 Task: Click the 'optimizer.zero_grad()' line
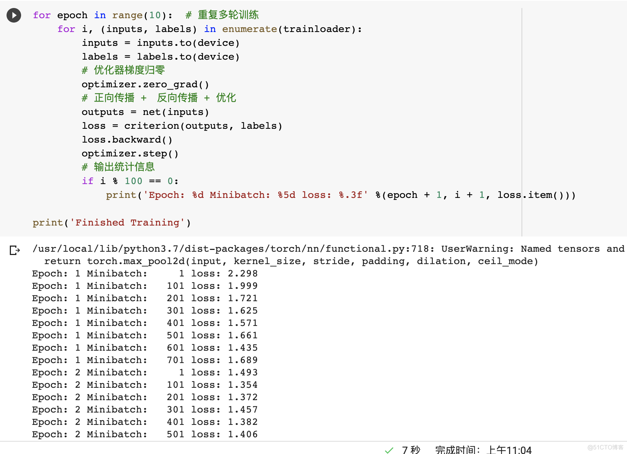tap(145, 84)
